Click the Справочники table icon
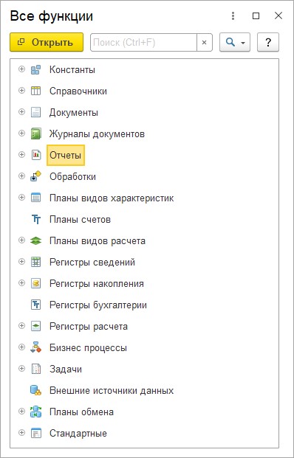 click(x=35, y=91)
